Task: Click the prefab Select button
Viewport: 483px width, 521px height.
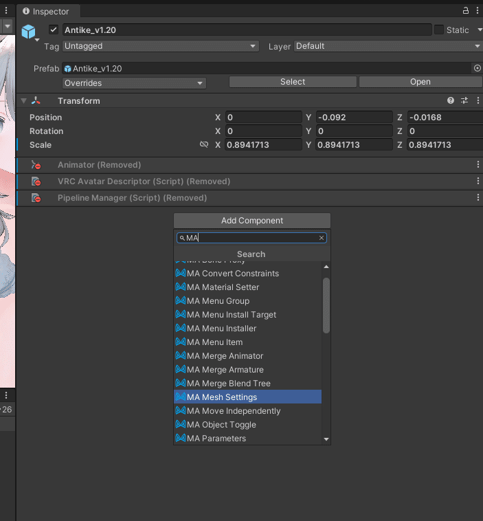Action: (x=293, y=82)
